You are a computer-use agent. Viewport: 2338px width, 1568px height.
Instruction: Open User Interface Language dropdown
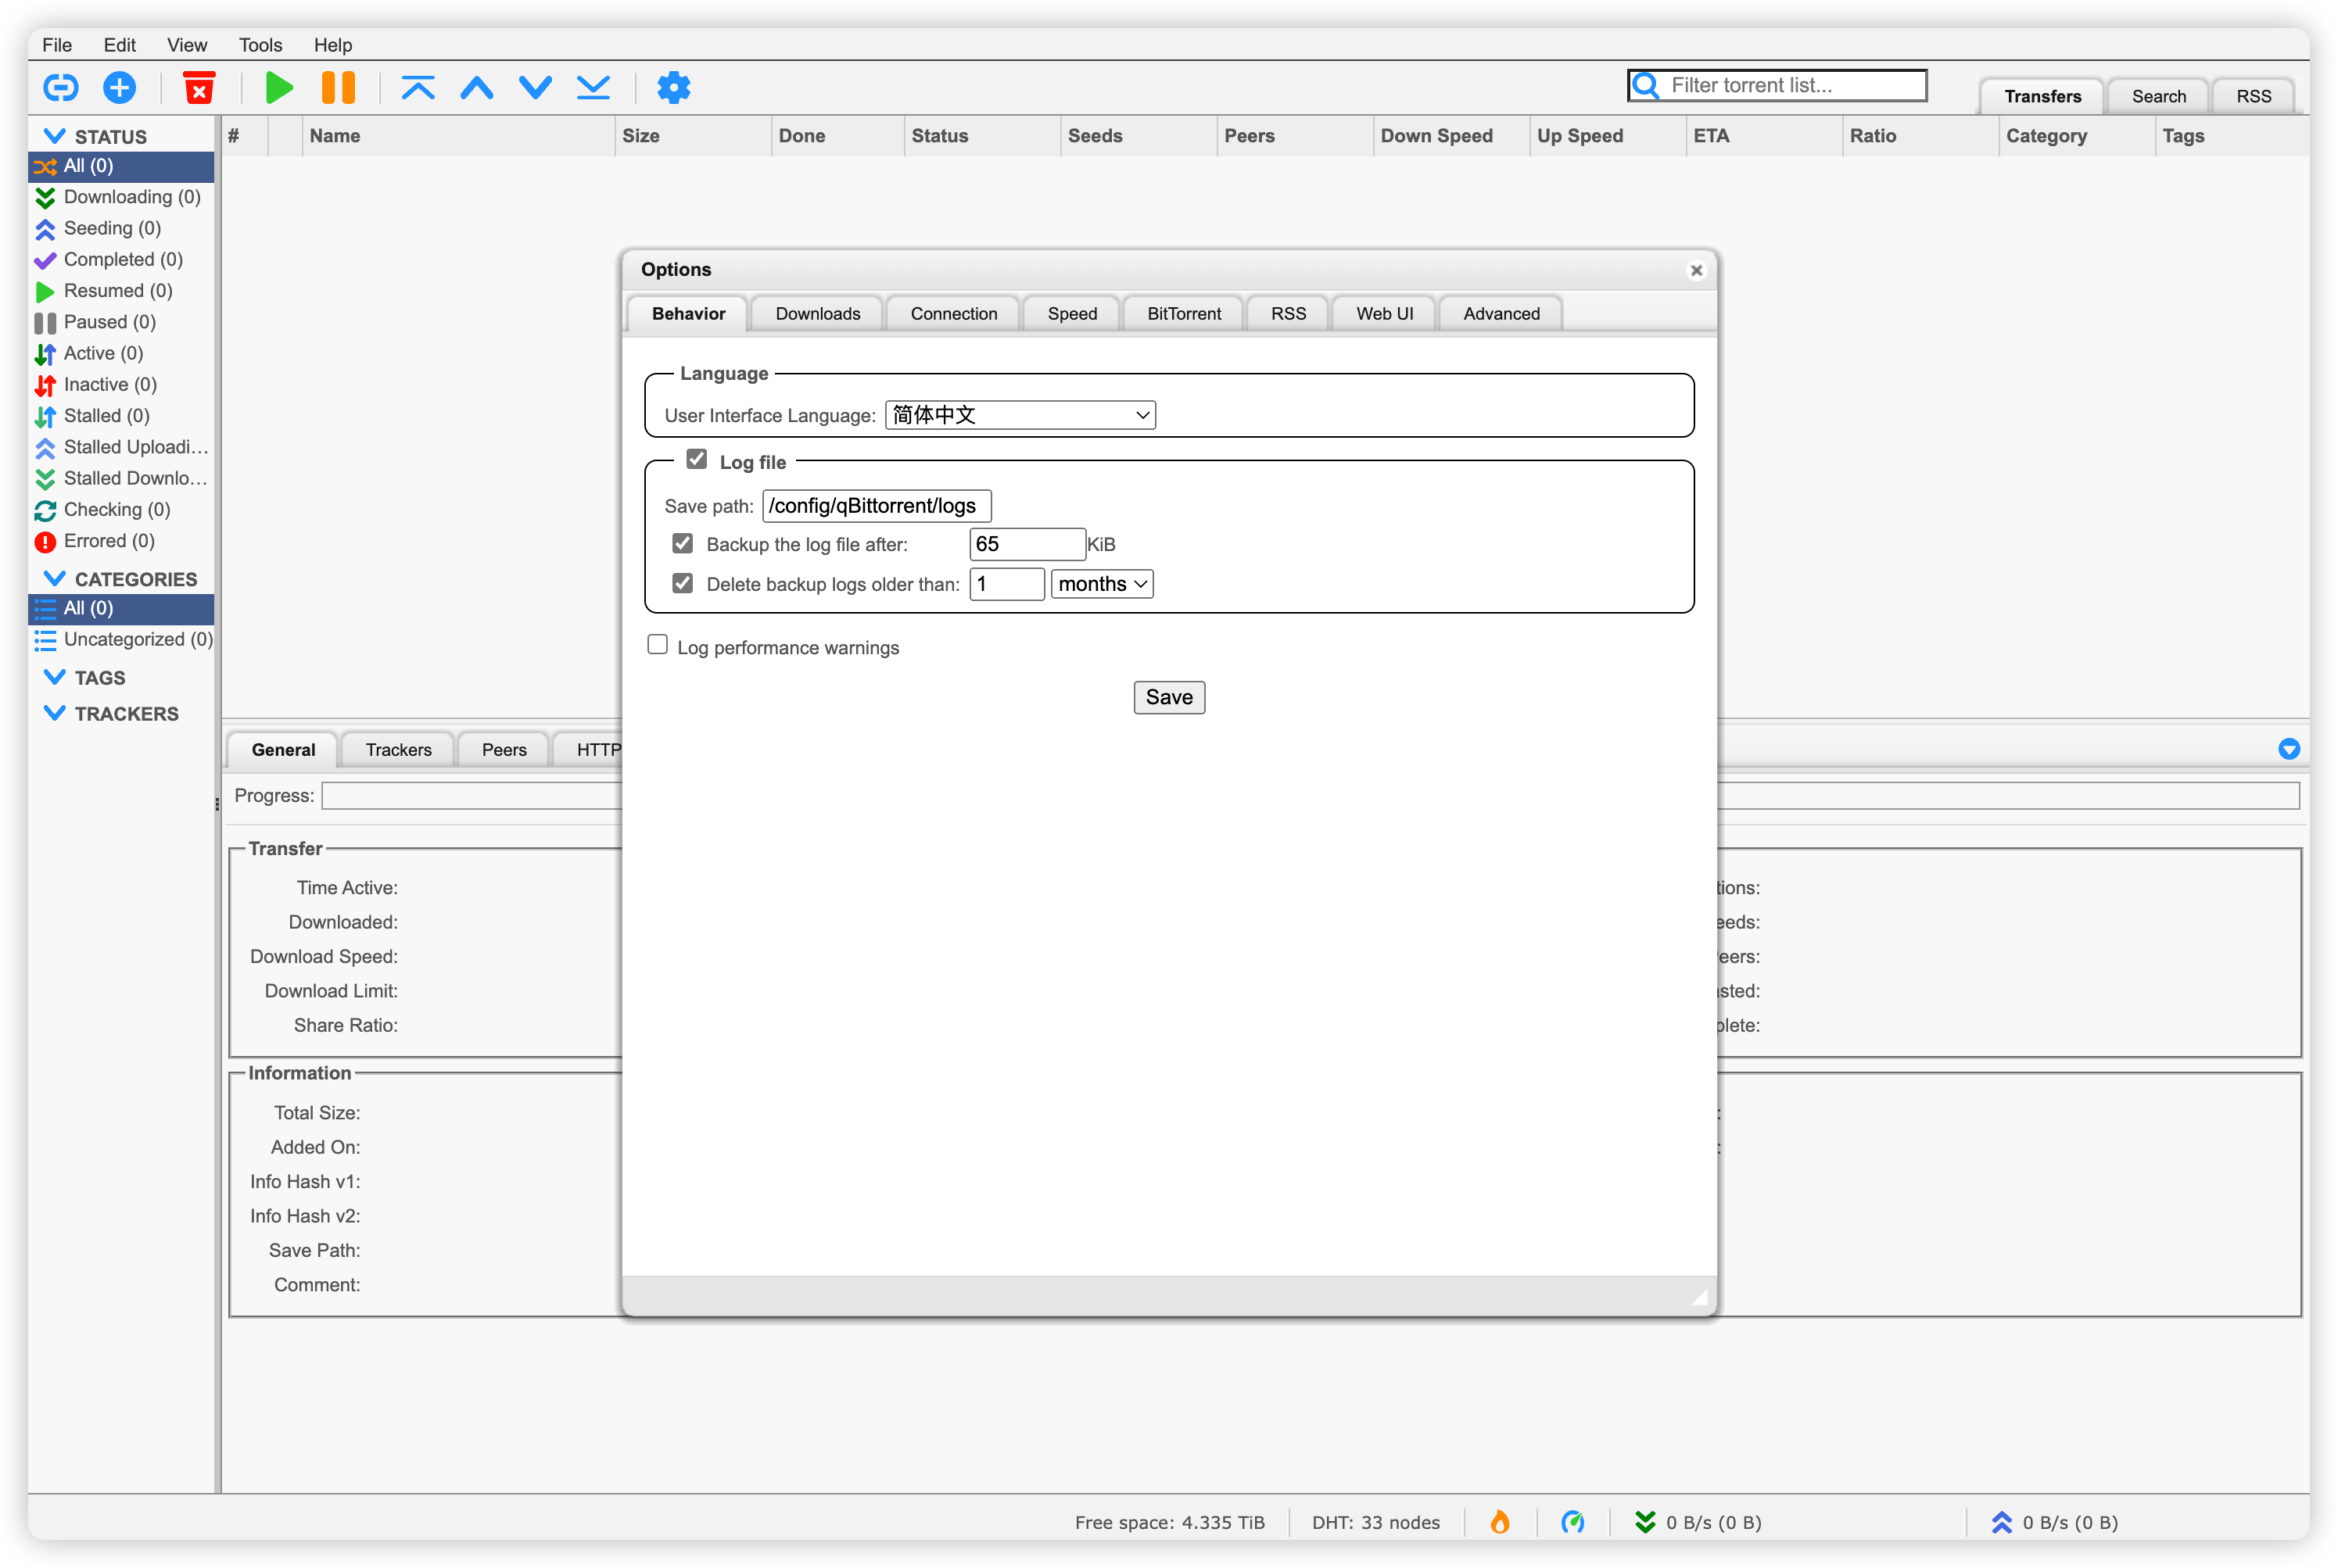coord(1020,415)
